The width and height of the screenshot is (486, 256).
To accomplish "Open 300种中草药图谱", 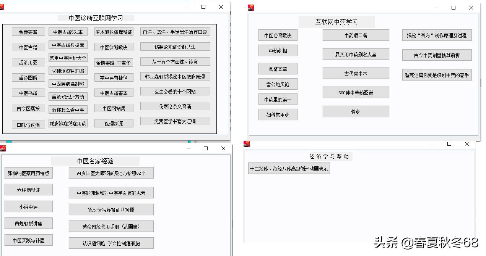I will pos(356,92).
